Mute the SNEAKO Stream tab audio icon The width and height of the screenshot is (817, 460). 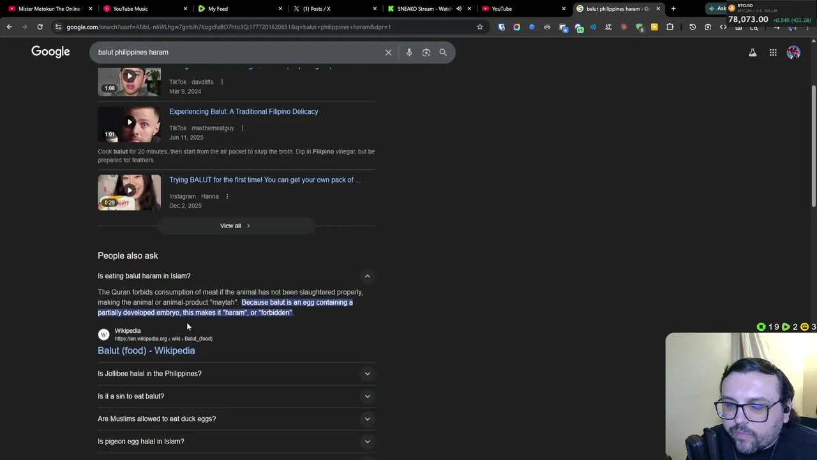click(459, 9)
